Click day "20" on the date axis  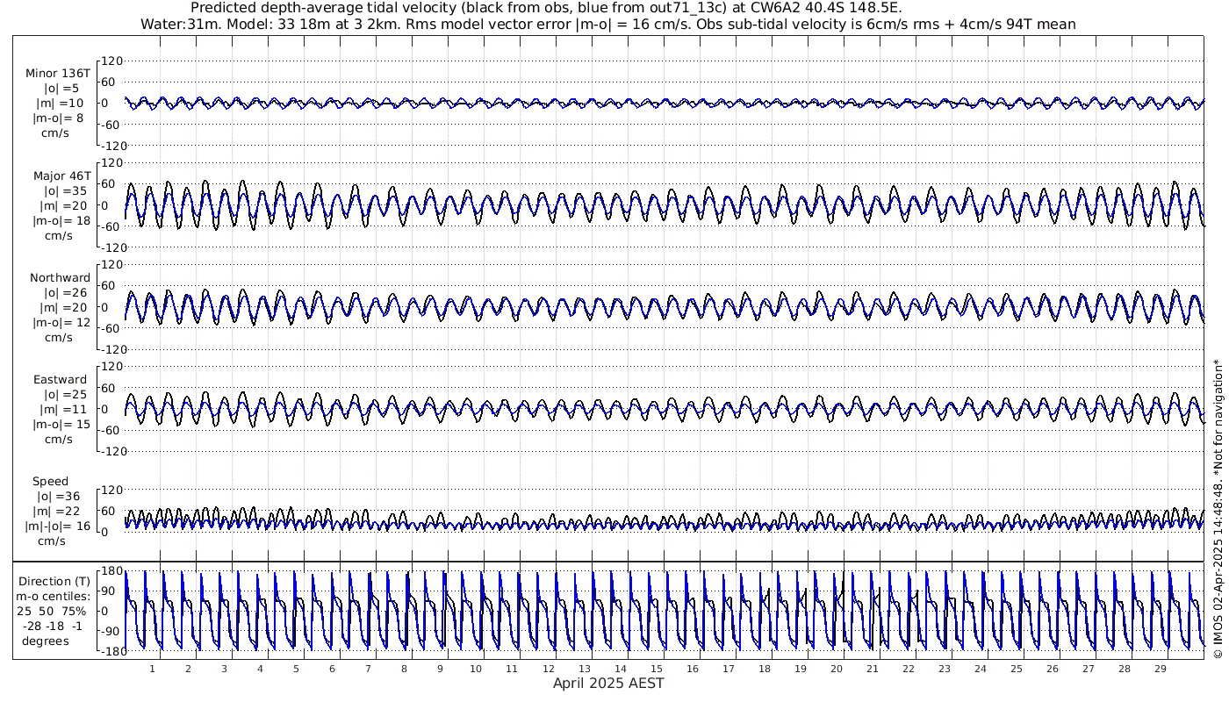[x=836, y=669]
